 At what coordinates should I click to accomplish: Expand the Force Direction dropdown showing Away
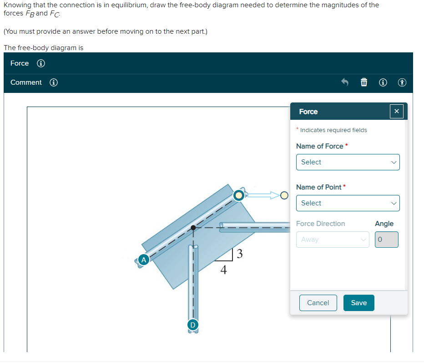coord(333,239)
